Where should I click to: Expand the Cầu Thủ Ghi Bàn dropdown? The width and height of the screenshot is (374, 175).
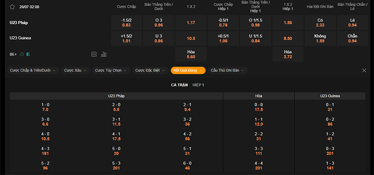(x=228, y=70)
